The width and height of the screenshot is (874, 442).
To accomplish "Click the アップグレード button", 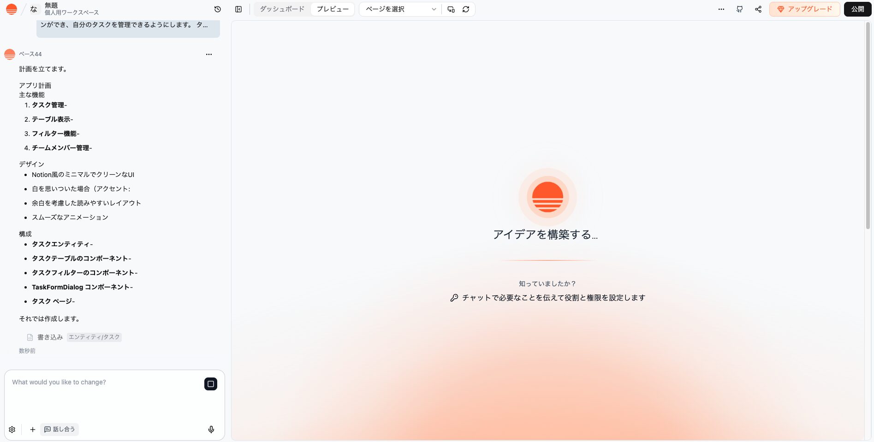I will [804, 9].
